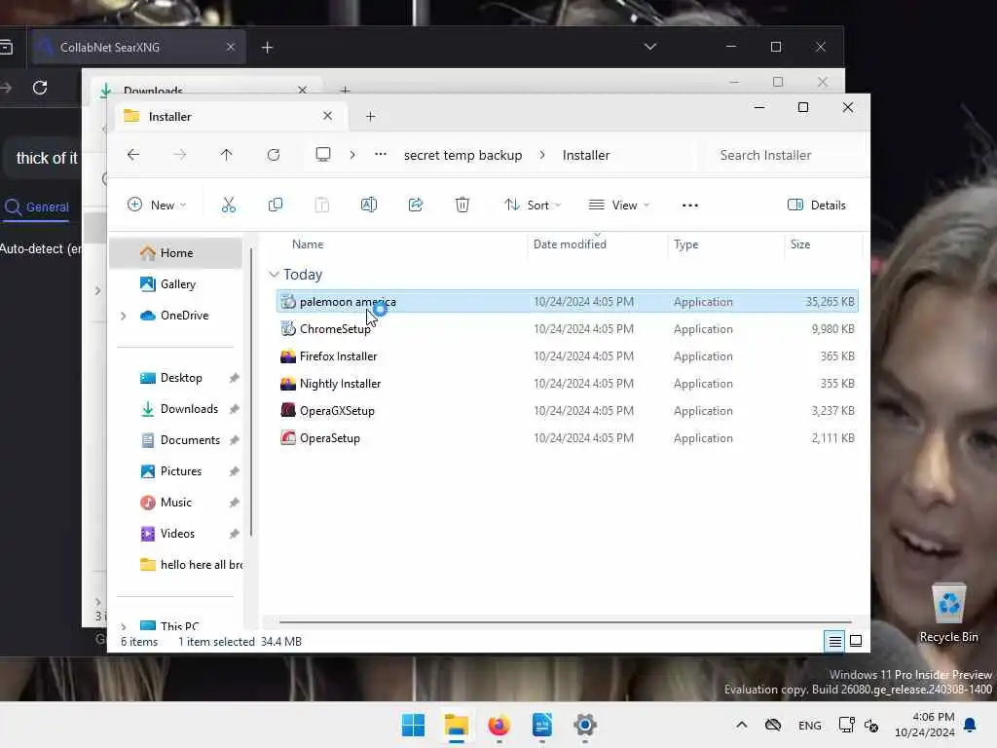Click the Delete trash icon
Screen dimensions: 997x748
tap(462, 205)
